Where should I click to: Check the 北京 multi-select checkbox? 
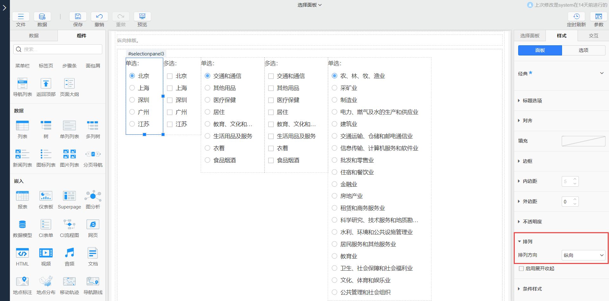pyautogui.click(x=170, y=76)
